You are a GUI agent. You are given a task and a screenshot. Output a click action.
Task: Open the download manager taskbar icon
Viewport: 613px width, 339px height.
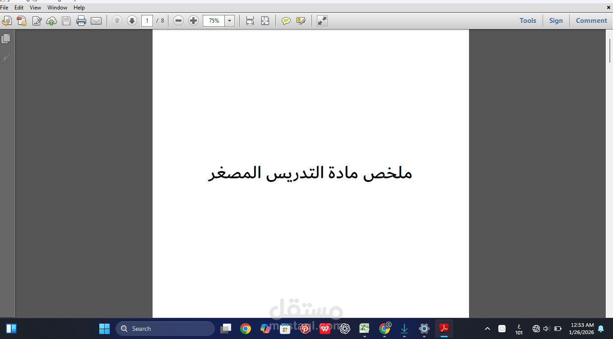(x=404, y=329)
